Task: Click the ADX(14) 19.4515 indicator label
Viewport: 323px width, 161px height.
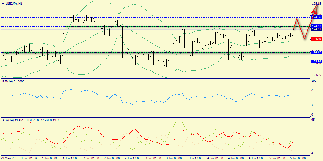Action: tap(14, 120)
